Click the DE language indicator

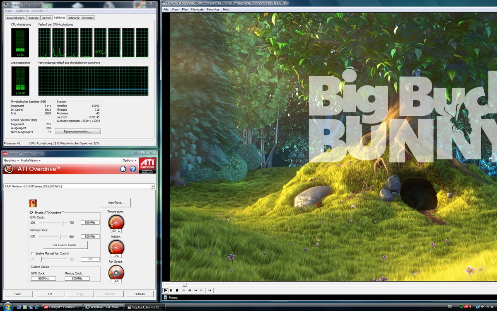pyautogui.click(x=450, y=307)
